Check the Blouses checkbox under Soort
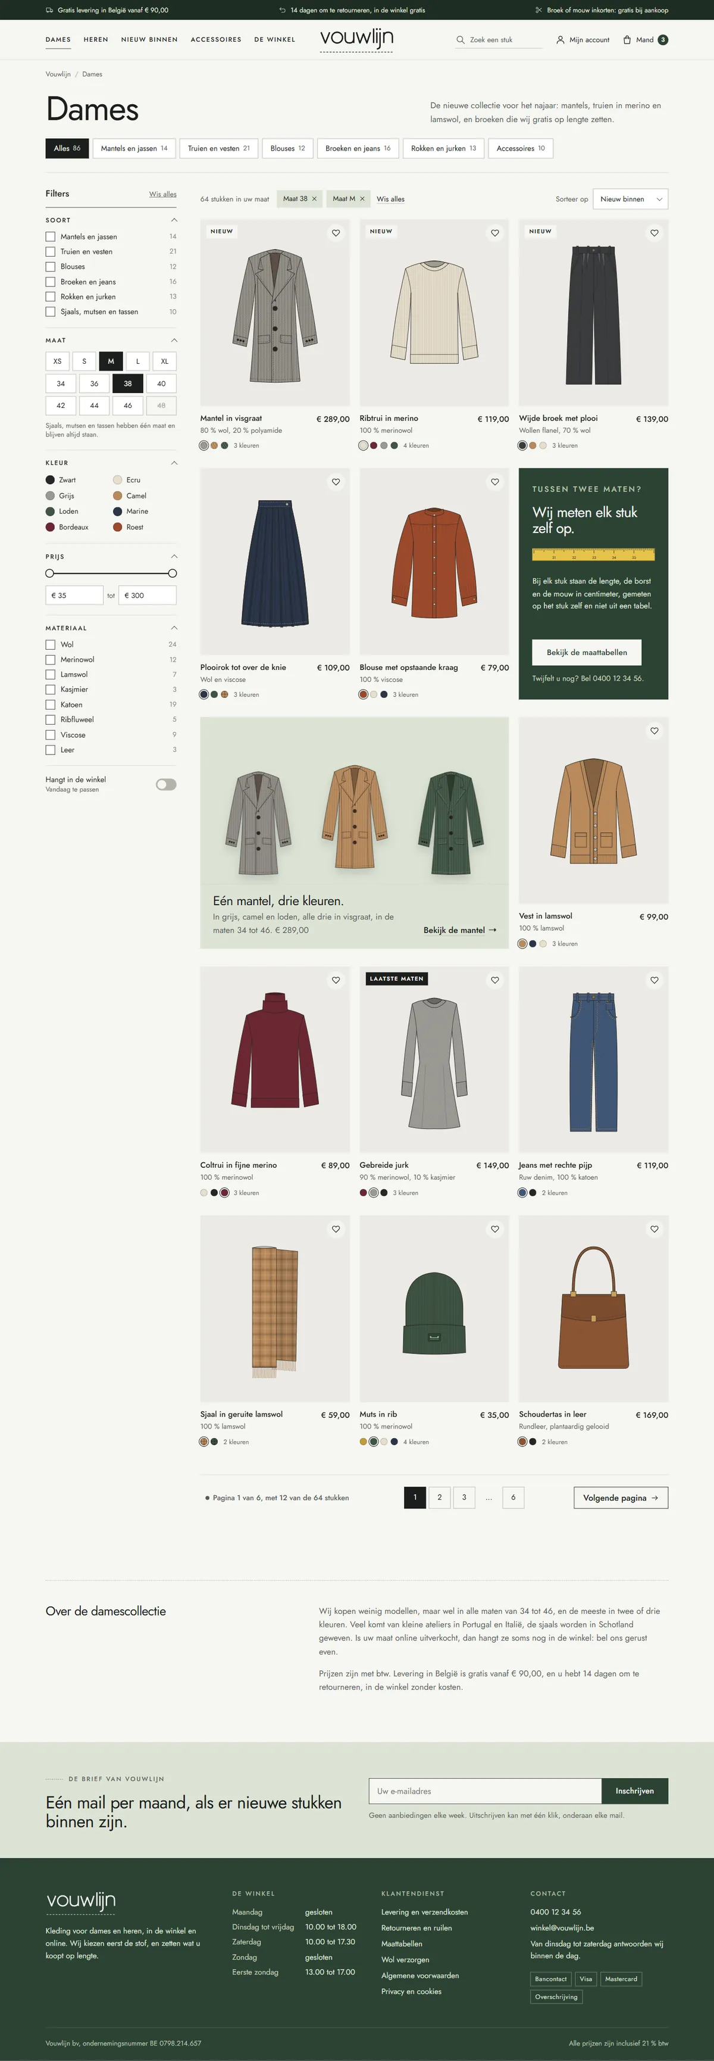This screenshot has width=714, height=2061. click(51, 266)
